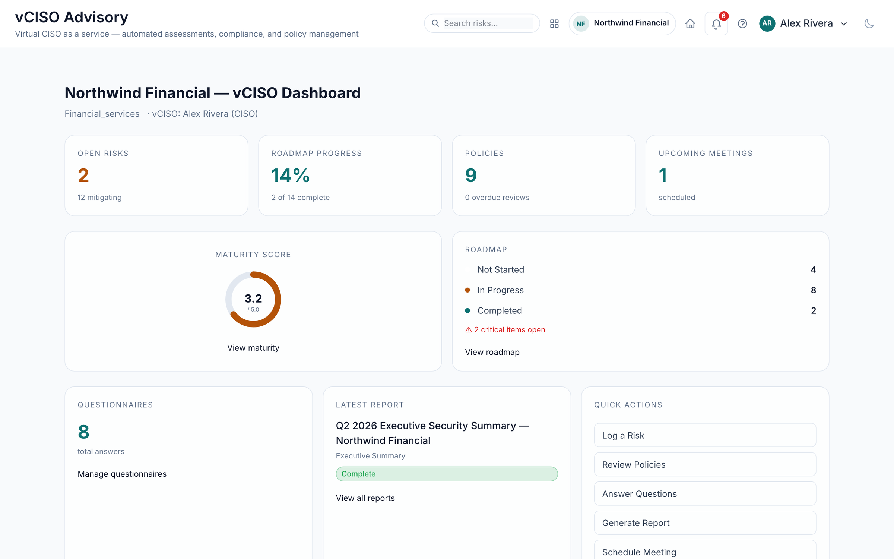Image resolution: width=894 pixels, height=559 pixels.
Task: Click the '2 critical items open' warning
Action: pos(505,330)
